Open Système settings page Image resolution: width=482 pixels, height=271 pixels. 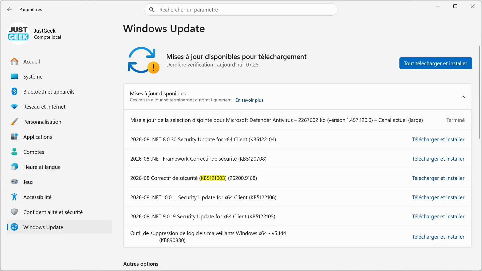[59, 77]
